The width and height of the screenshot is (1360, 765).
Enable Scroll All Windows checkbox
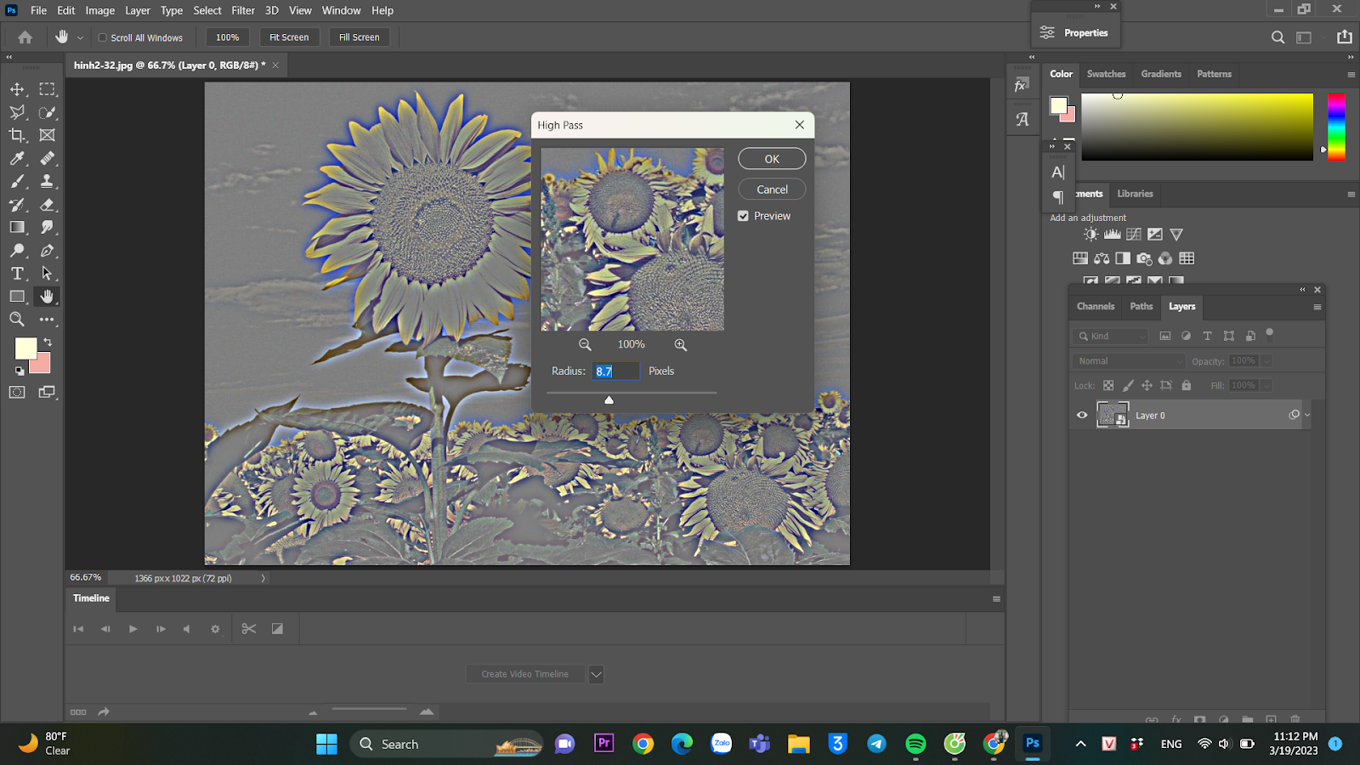pos(102,37)
